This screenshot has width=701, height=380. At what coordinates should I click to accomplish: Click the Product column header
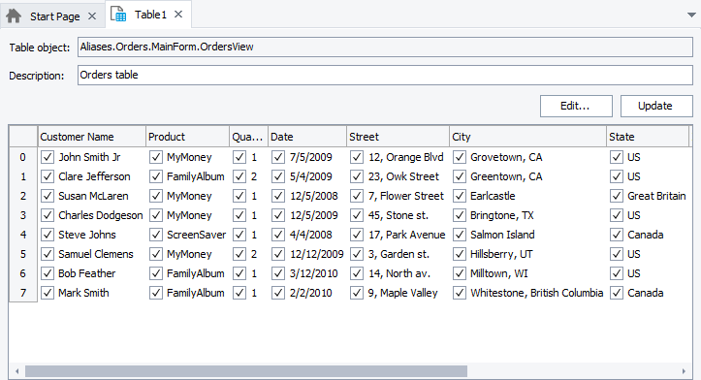(x=188, y=137)
